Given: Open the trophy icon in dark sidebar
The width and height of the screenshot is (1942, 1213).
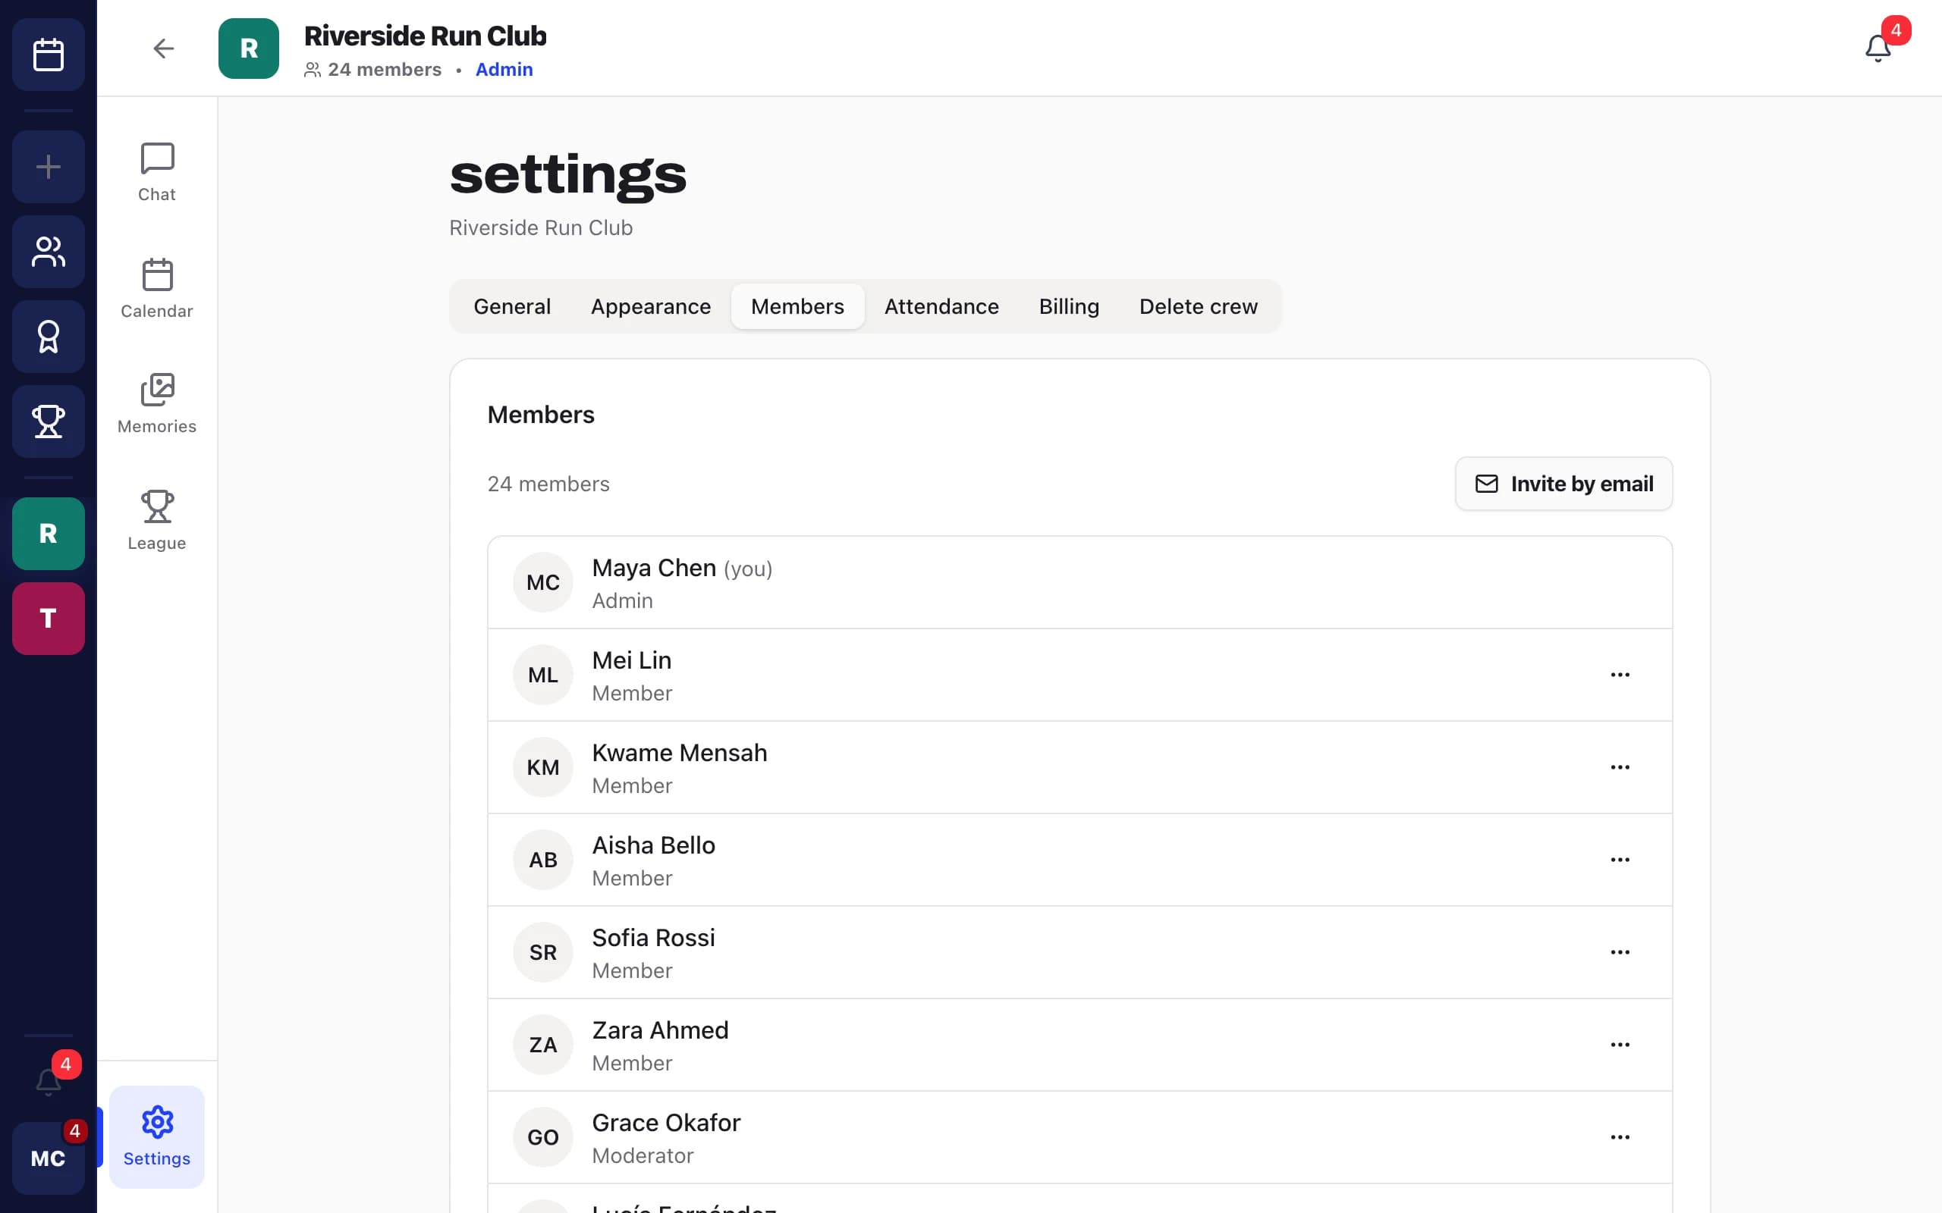Looking at the screenshot, I should coord(48,422).
